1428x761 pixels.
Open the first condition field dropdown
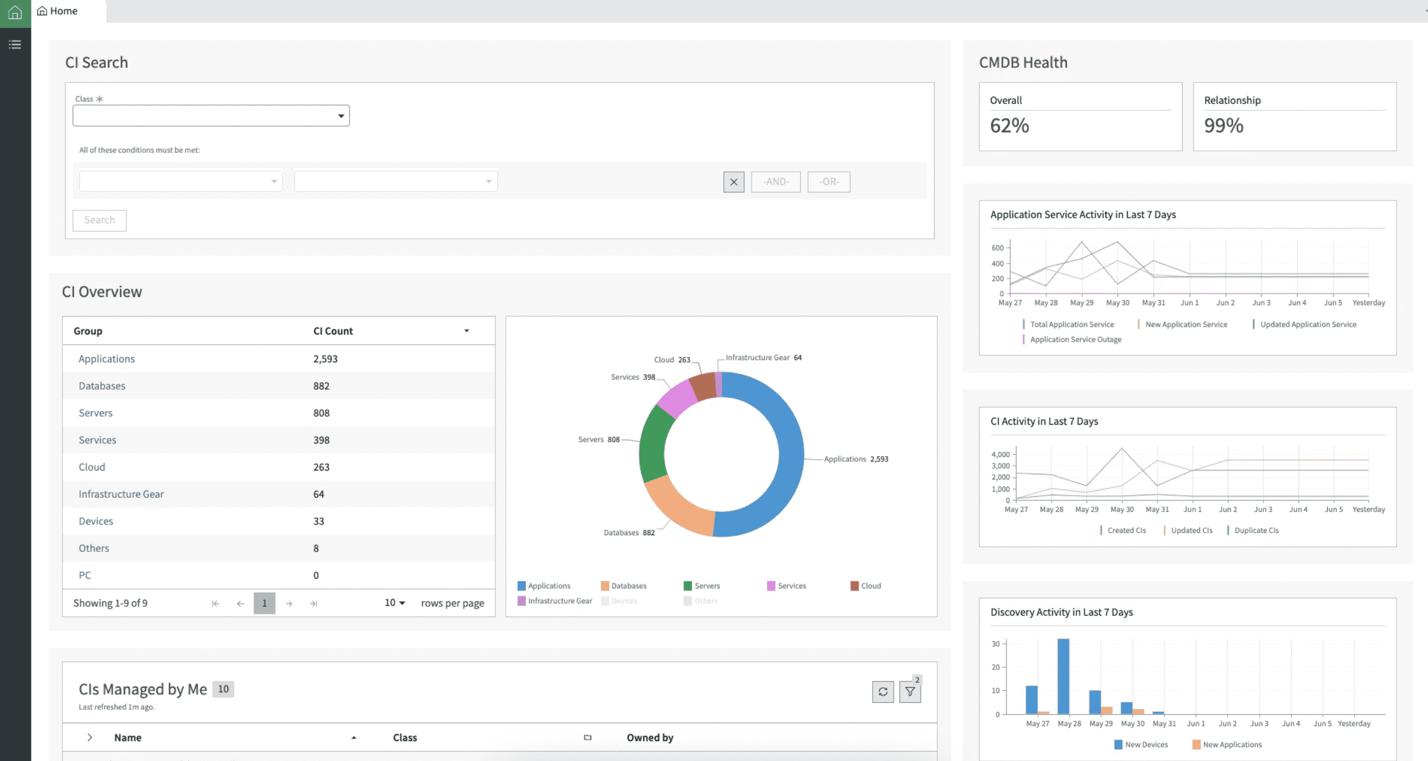pos(181,181)
